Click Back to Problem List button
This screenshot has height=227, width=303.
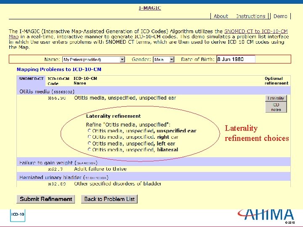109,199
